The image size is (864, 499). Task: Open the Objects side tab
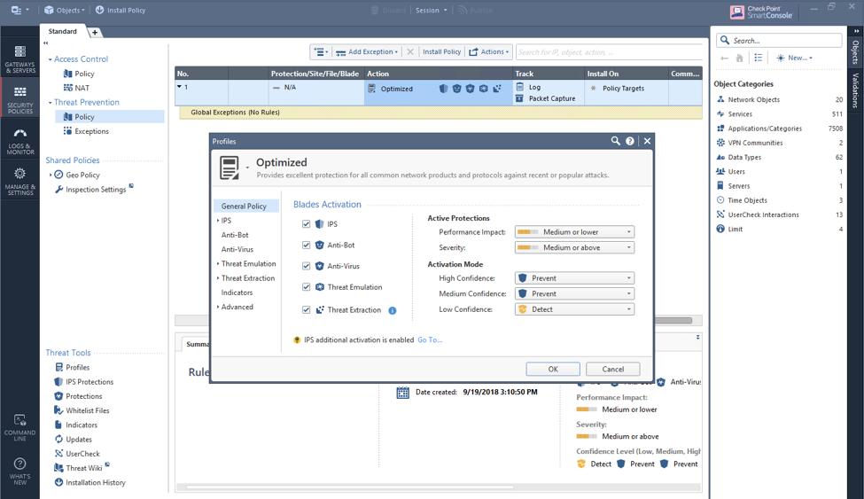(x=855, y=51)
